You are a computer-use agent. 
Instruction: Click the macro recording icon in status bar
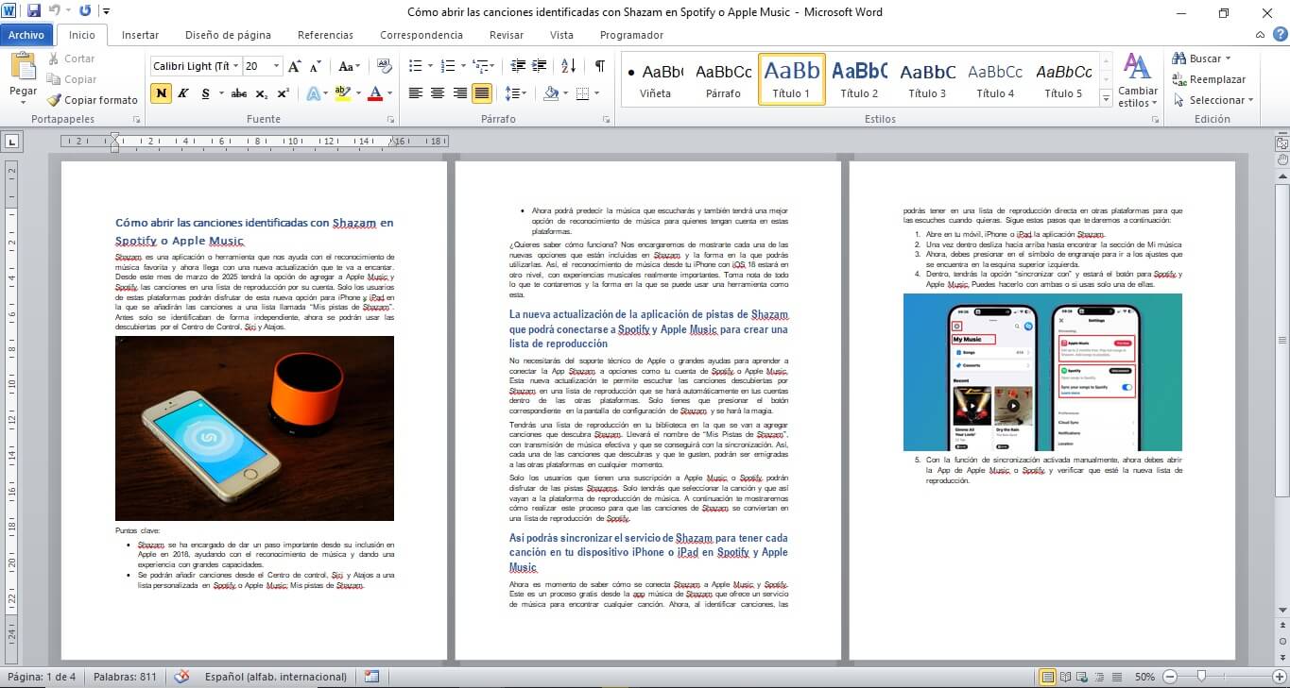tap(371, 677)
